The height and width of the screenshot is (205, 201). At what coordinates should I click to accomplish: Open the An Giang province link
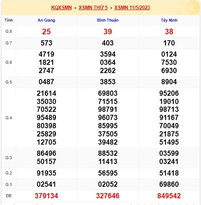(x=46, y=20)
